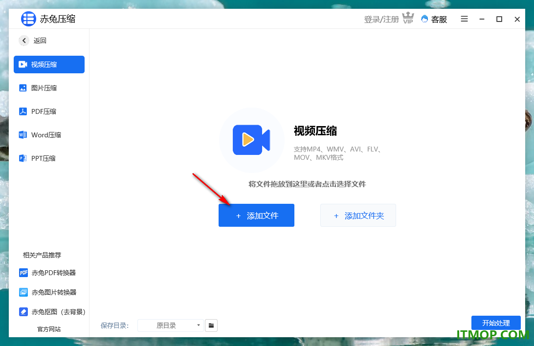The width and height of the screenshot is (534, 346).
Task: Open the VIP crown icon
Action: click(408, 18)
